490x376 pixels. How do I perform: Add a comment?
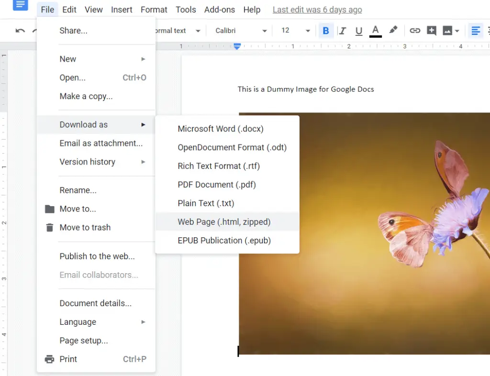431,30
